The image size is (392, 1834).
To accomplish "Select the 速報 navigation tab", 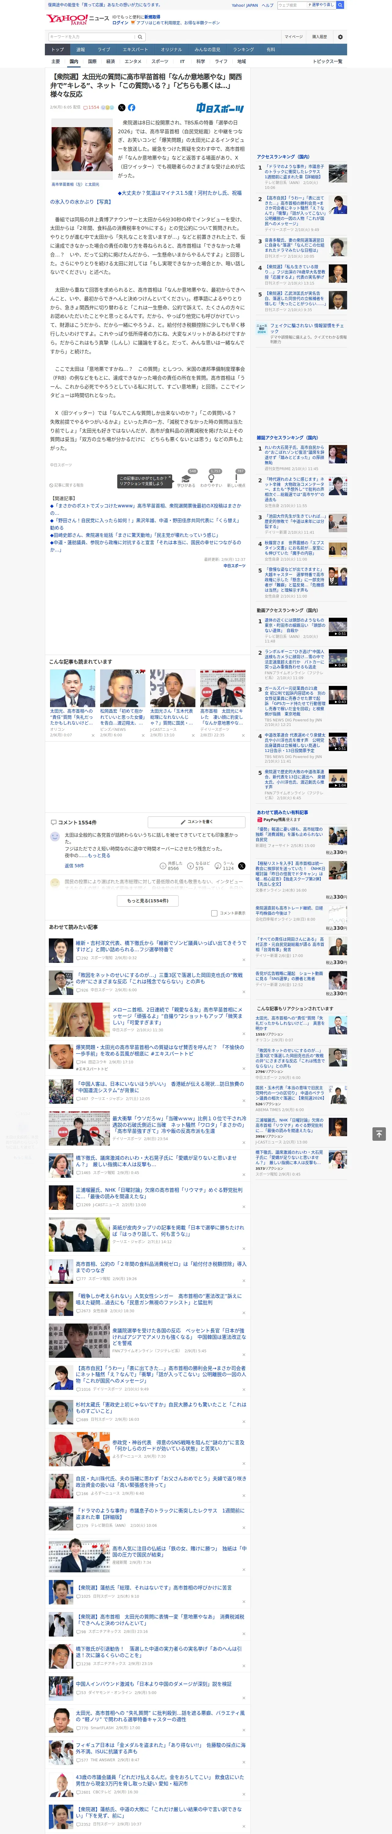I will click(80, 49).
